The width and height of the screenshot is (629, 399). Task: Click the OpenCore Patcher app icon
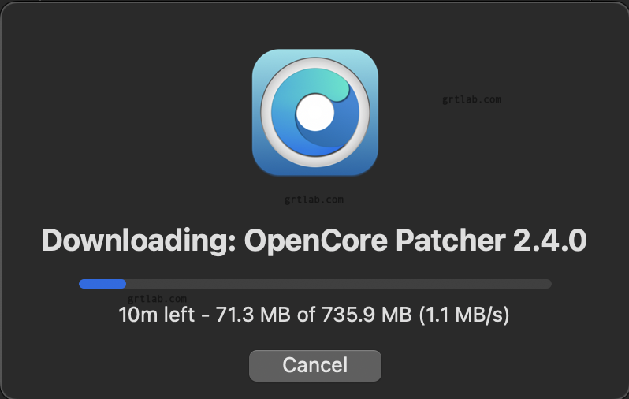(x=315, y=113)
